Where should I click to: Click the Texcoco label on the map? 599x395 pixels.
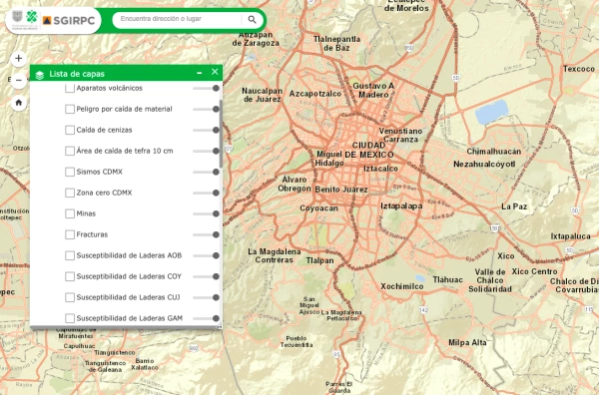[579, 69]
